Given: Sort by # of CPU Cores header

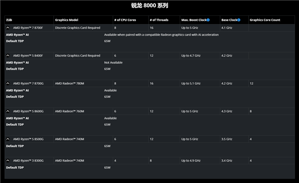Looking at the screenshot, I should 125,20.
